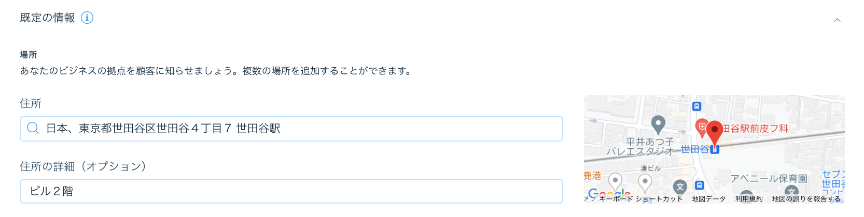Click the lower bus stop icon on map
864x217 pixels.
(699, 185)
